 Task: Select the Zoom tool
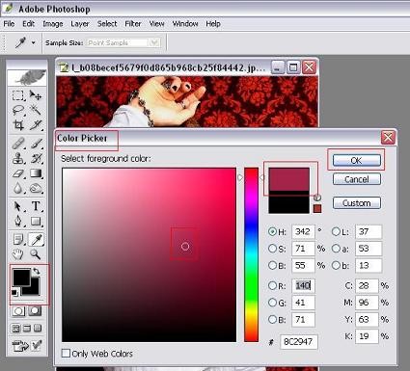pos(36,254)
